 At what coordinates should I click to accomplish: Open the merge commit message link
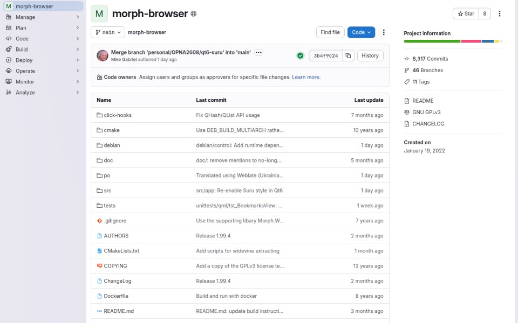tap(181, 52)
